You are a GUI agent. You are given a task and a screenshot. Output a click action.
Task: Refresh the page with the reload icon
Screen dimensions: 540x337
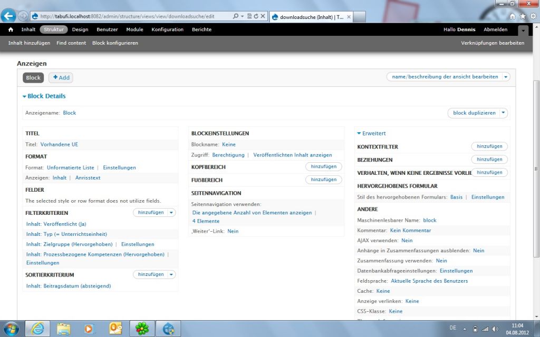(x=256, y=16)
